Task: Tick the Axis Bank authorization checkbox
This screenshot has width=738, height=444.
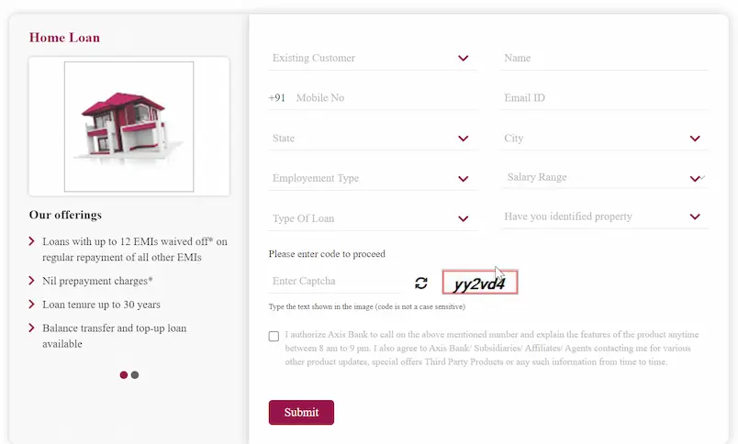Action: pyautogui.click(x=274, y=336)
